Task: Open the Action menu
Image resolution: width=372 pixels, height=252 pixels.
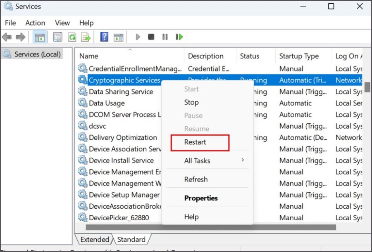Action: (35, 23)
